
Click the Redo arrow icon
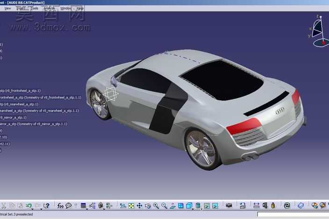tap(37, 205)
